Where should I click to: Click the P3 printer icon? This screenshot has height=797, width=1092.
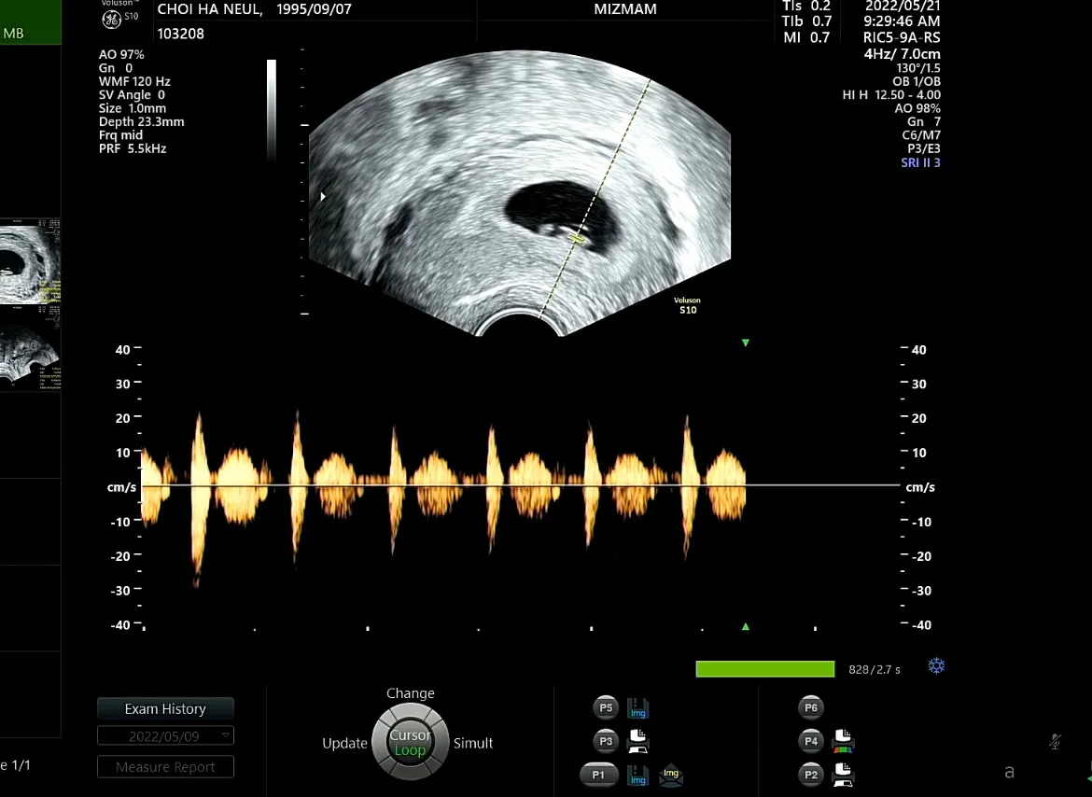click(637, 741)
